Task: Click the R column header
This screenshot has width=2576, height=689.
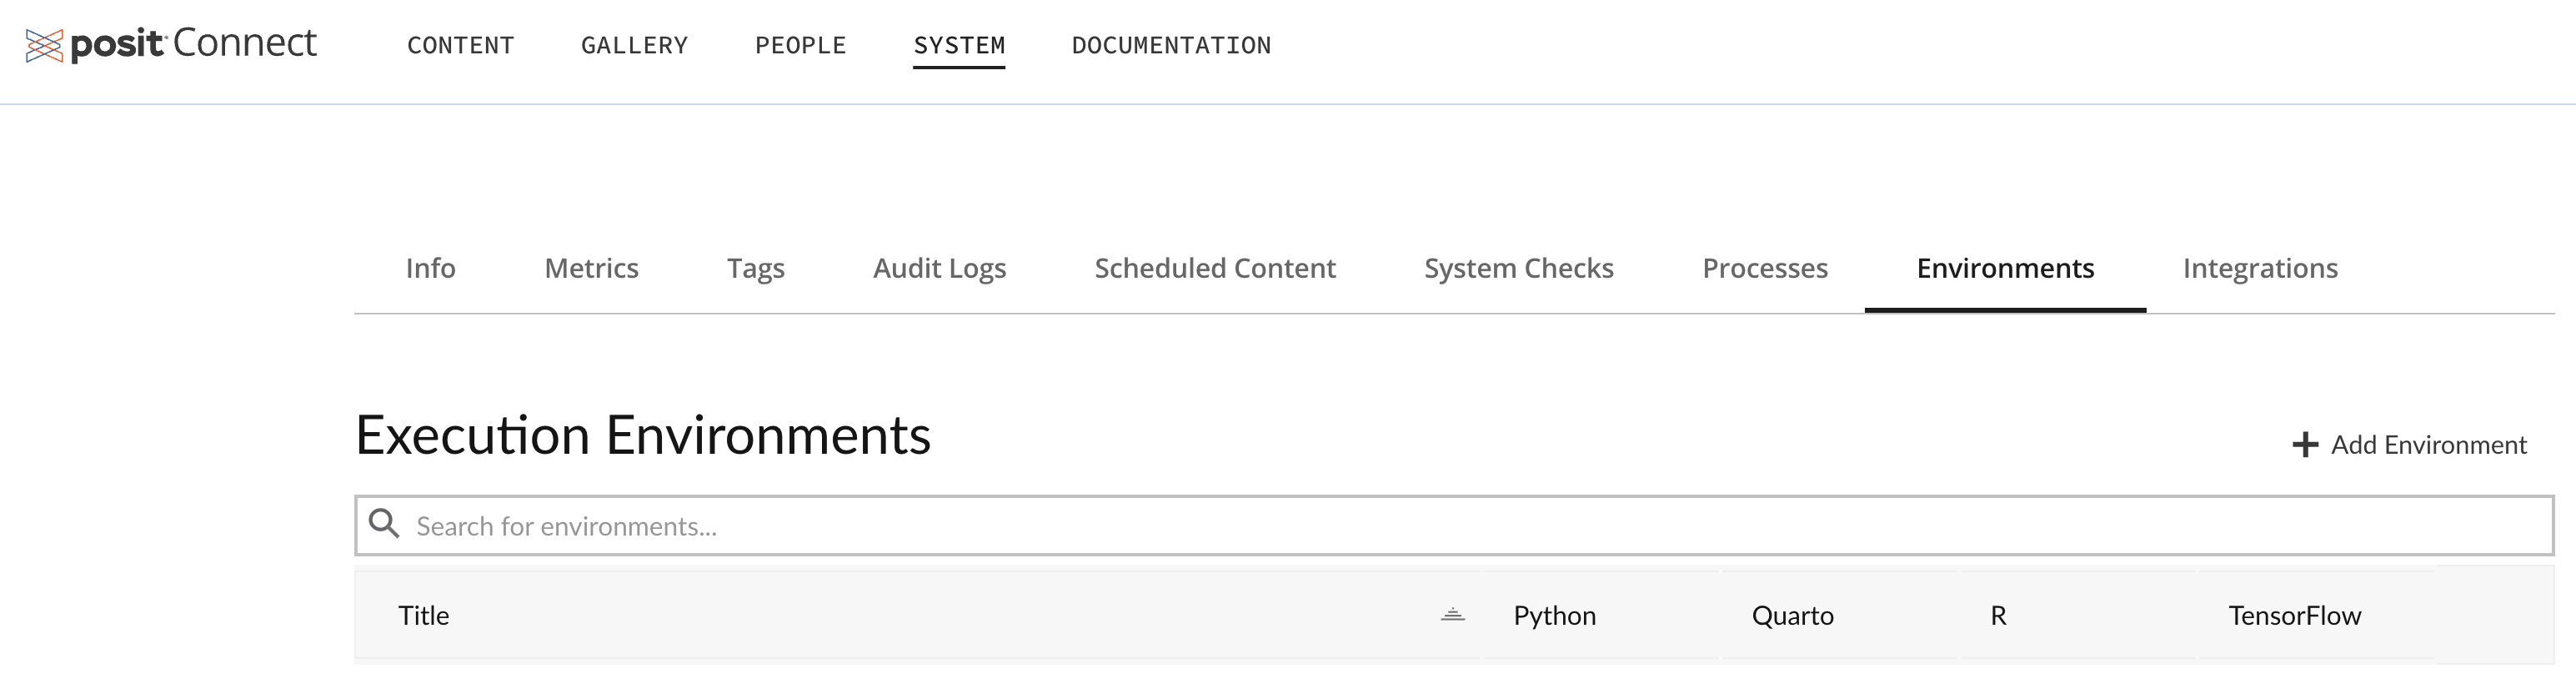Action: pos(1998,615)
